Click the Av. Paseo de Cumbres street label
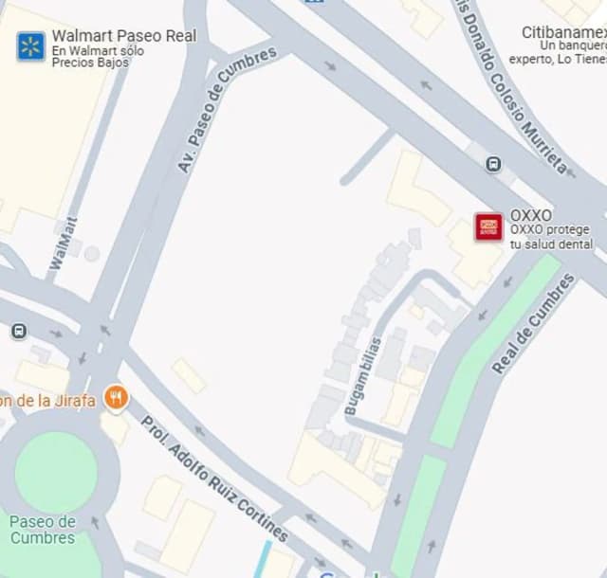Image resolution: width=607 pixels, height=578 pixels. tap(227, 109)
